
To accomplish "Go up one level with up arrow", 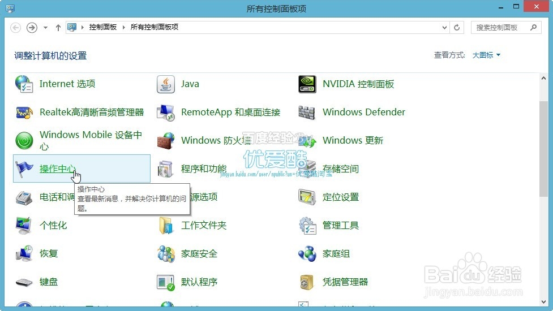I will point(58,28).
